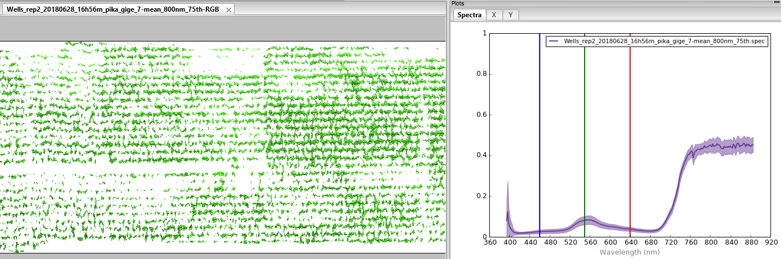781x259 pixels.
Task: Click the green band marker line
Action: click(x=584, y=135)
